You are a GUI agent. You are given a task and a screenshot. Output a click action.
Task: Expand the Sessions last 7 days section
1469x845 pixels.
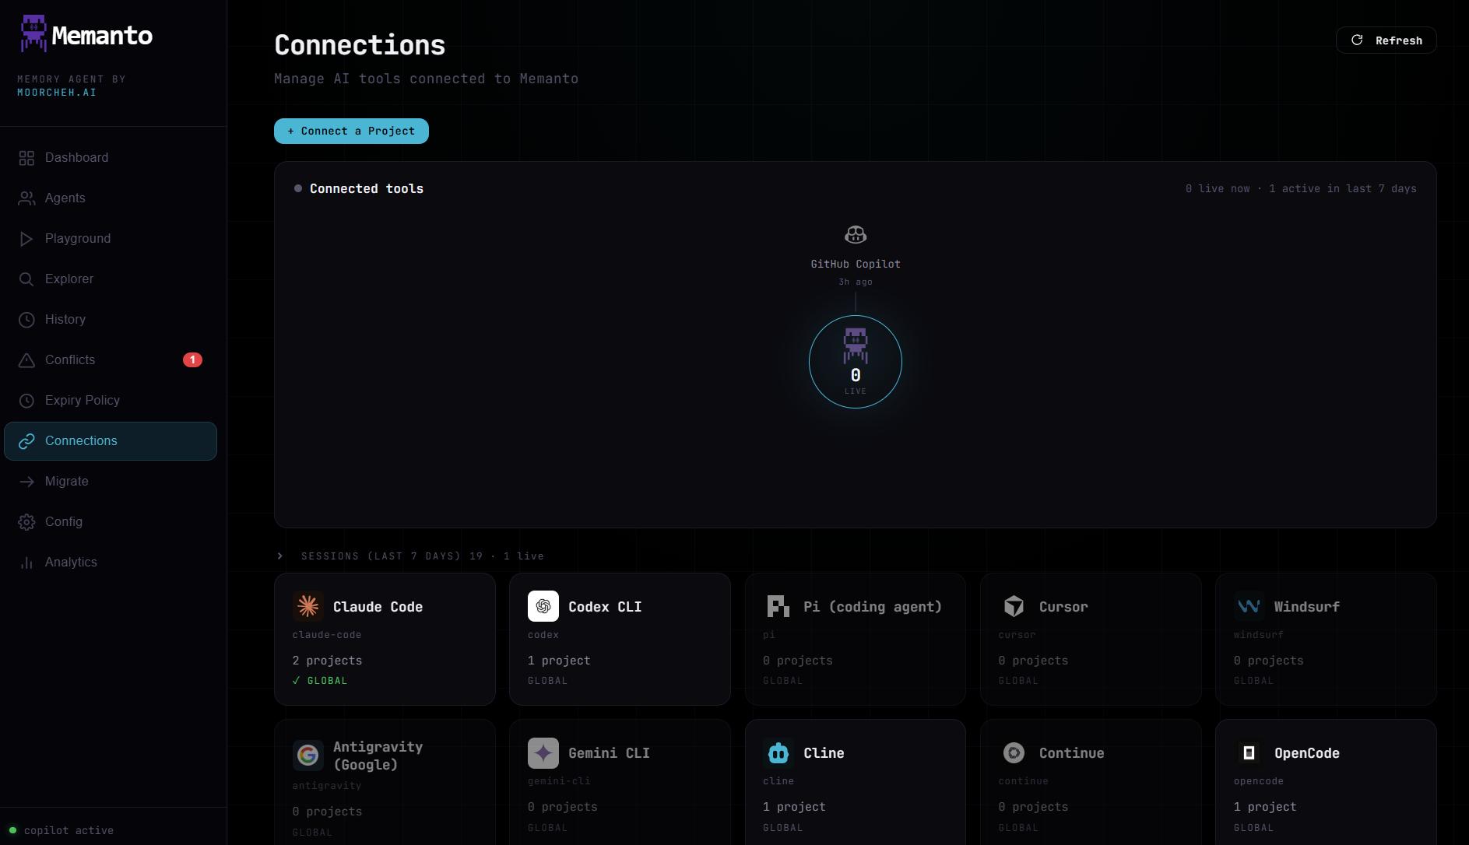tap(410, 556)
